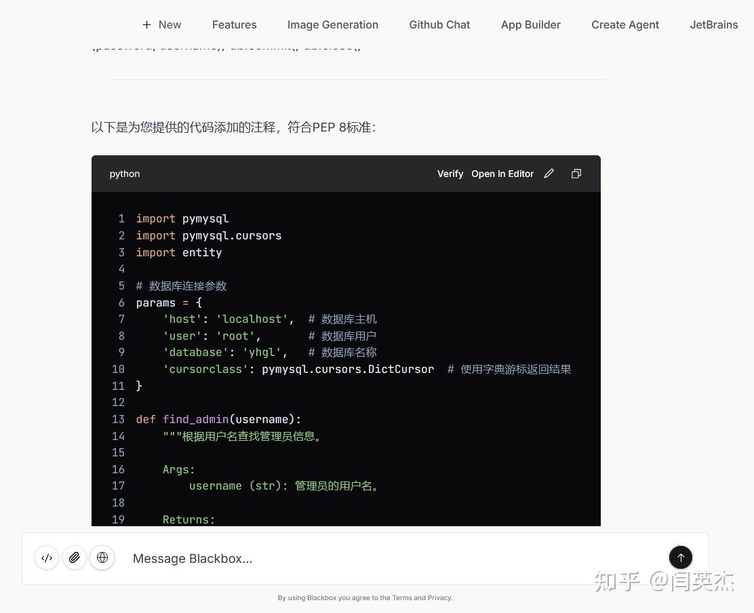Open the Features menu item

click(234, 24)
